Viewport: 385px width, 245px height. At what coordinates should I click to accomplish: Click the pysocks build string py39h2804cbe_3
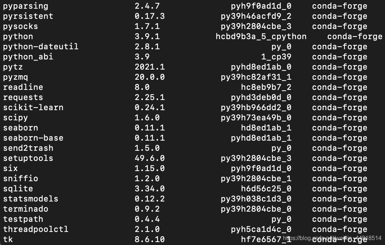click(256, 26)
